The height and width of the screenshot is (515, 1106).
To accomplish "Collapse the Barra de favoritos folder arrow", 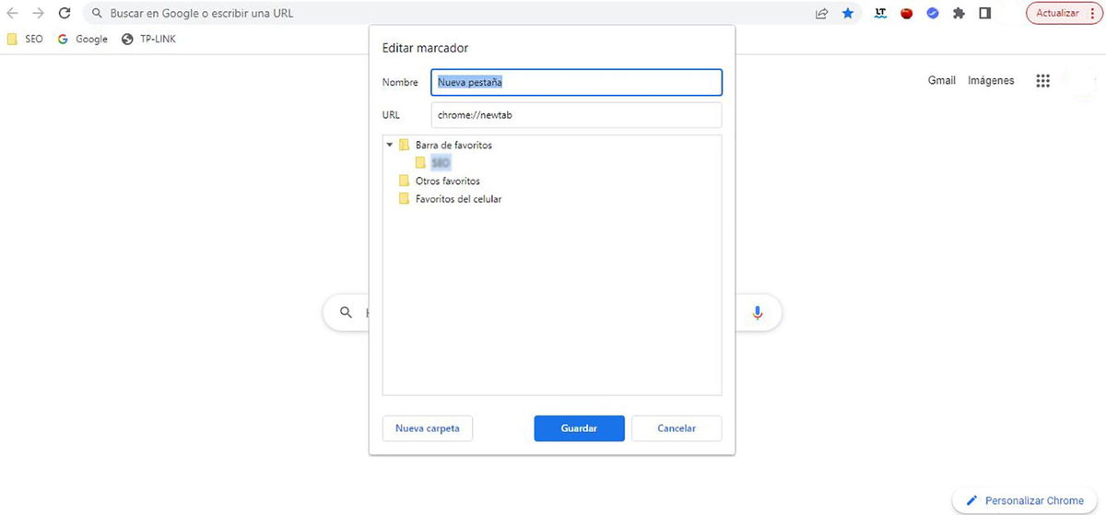I will click(x=390, y=146).
